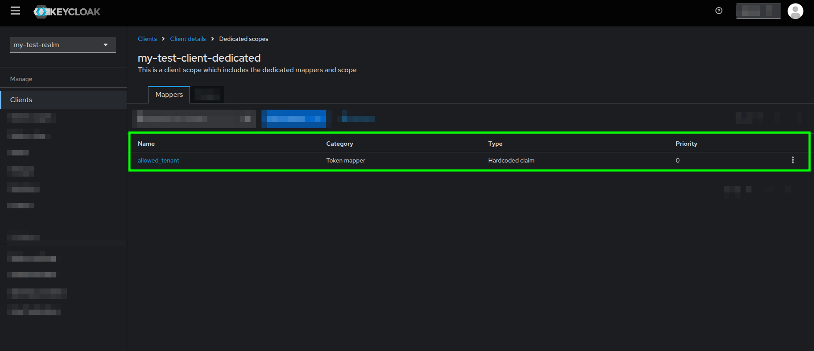The height and width of the screenshot is (351, 814).
Task: Go to Client details breadcrumb link
Action: pos(188,39)
